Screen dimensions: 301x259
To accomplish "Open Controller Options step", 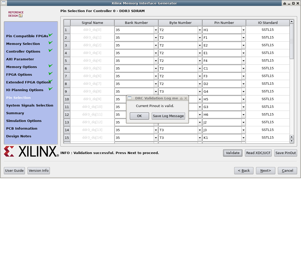I will [x=23, y=51].
